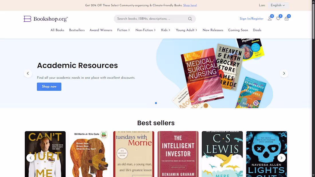Open the Deals section
The height and width of the screenshot is (177, 315).
click(257, 30)
